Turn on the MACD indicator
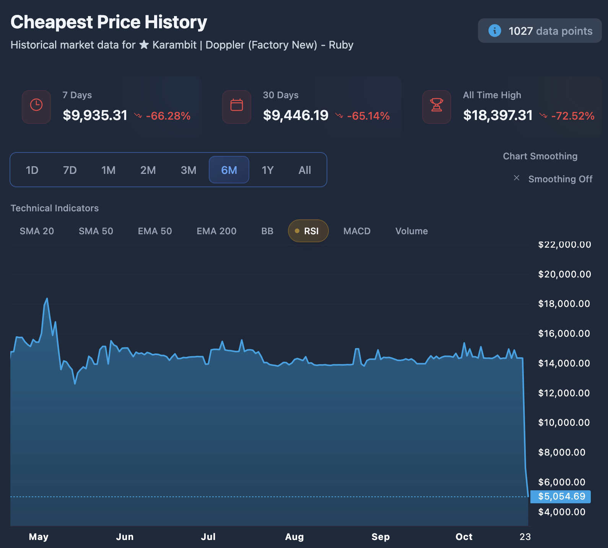 pos(357,231)
